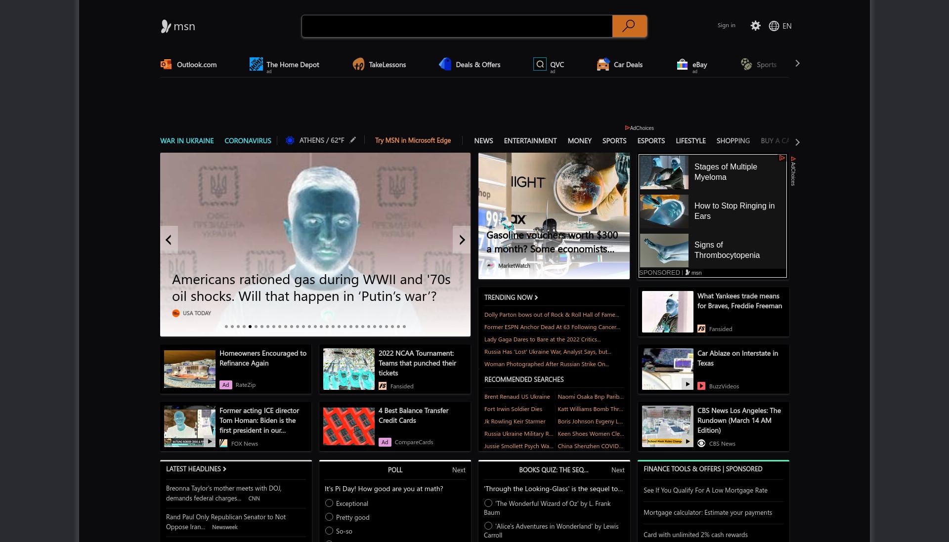This screenshot has width=949, height=542.
Task: Open the LIFESTYLE tab
Action: click(690, 141)
